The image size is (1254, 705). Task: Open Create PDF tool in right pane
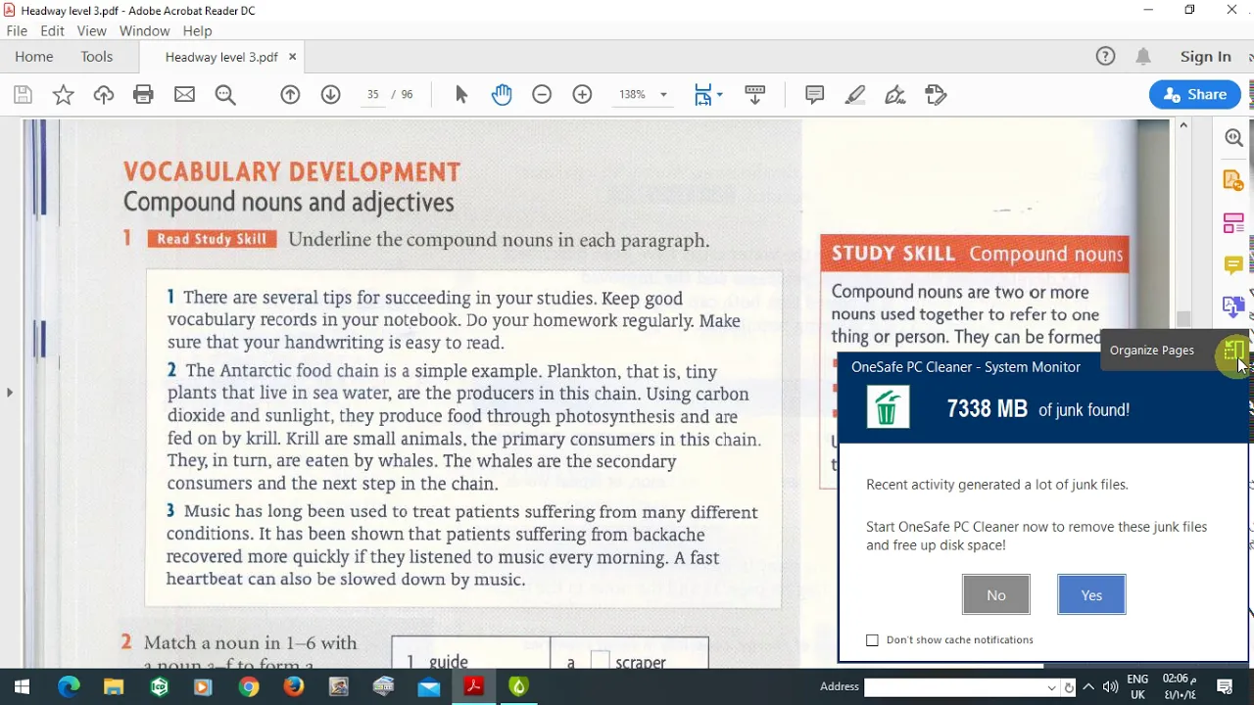(1233, 181)
